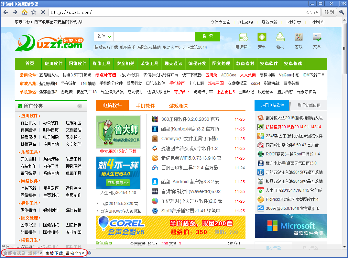348x258 pixels.
Task: Bookmark page with the star icon
Action: 34,12
